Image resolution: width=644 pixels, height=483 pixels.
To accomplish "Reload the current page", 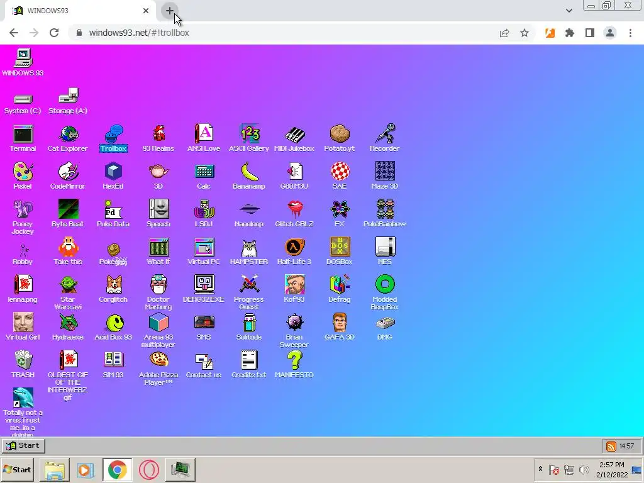I will coord(54,33).
